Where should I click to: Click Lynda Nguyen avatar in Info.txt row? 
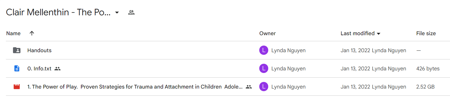[264, 69]
